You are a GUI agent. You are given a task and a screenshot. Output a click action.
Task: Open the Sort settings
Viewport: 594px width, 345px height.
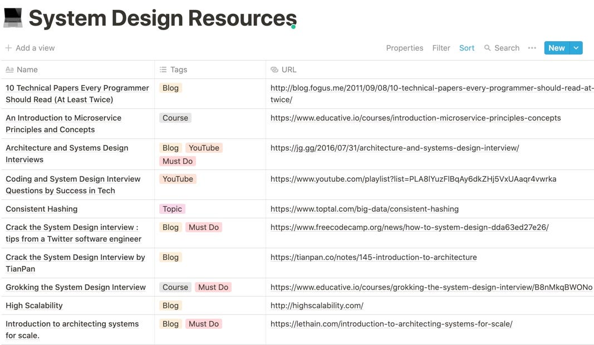(467, 48)
